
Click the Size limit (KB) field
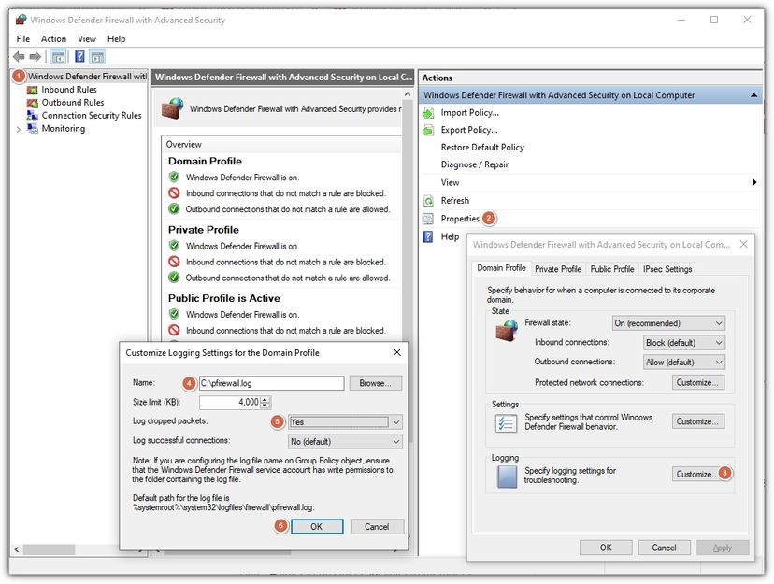(230, 403)
